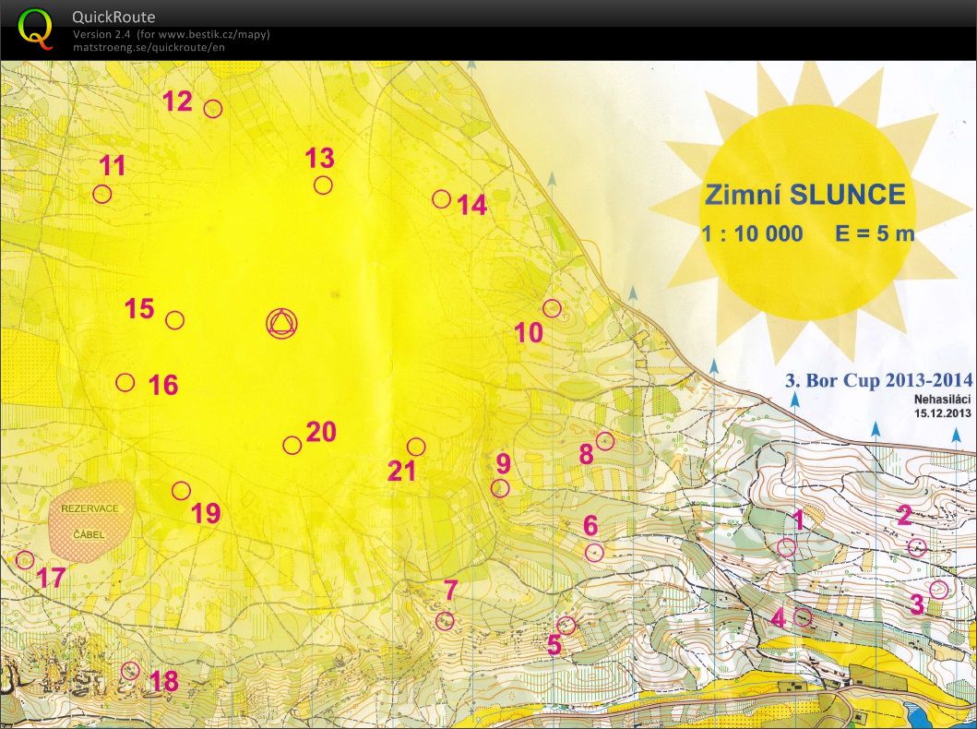
Task: Click the start/finish triangle symbol on the map
Action: (x=281, y=323)
